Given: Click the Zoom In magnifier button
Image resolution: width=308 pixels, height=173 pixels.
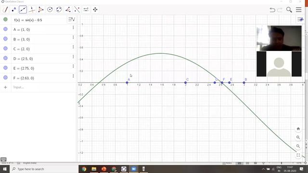Looking at the screenshot, I should coord(298,137).
